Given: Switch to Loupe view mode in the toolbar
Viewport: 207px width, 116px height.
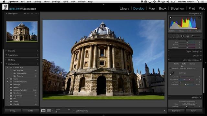Looking at the screenshot, I should 43,111.
